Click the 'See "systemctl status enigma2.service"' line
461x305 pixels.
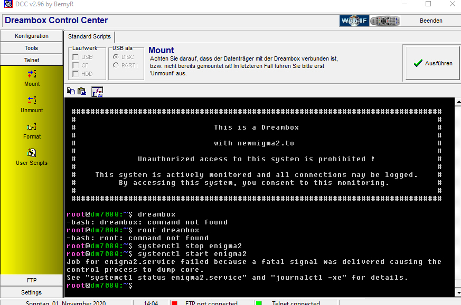pos(237,278)
